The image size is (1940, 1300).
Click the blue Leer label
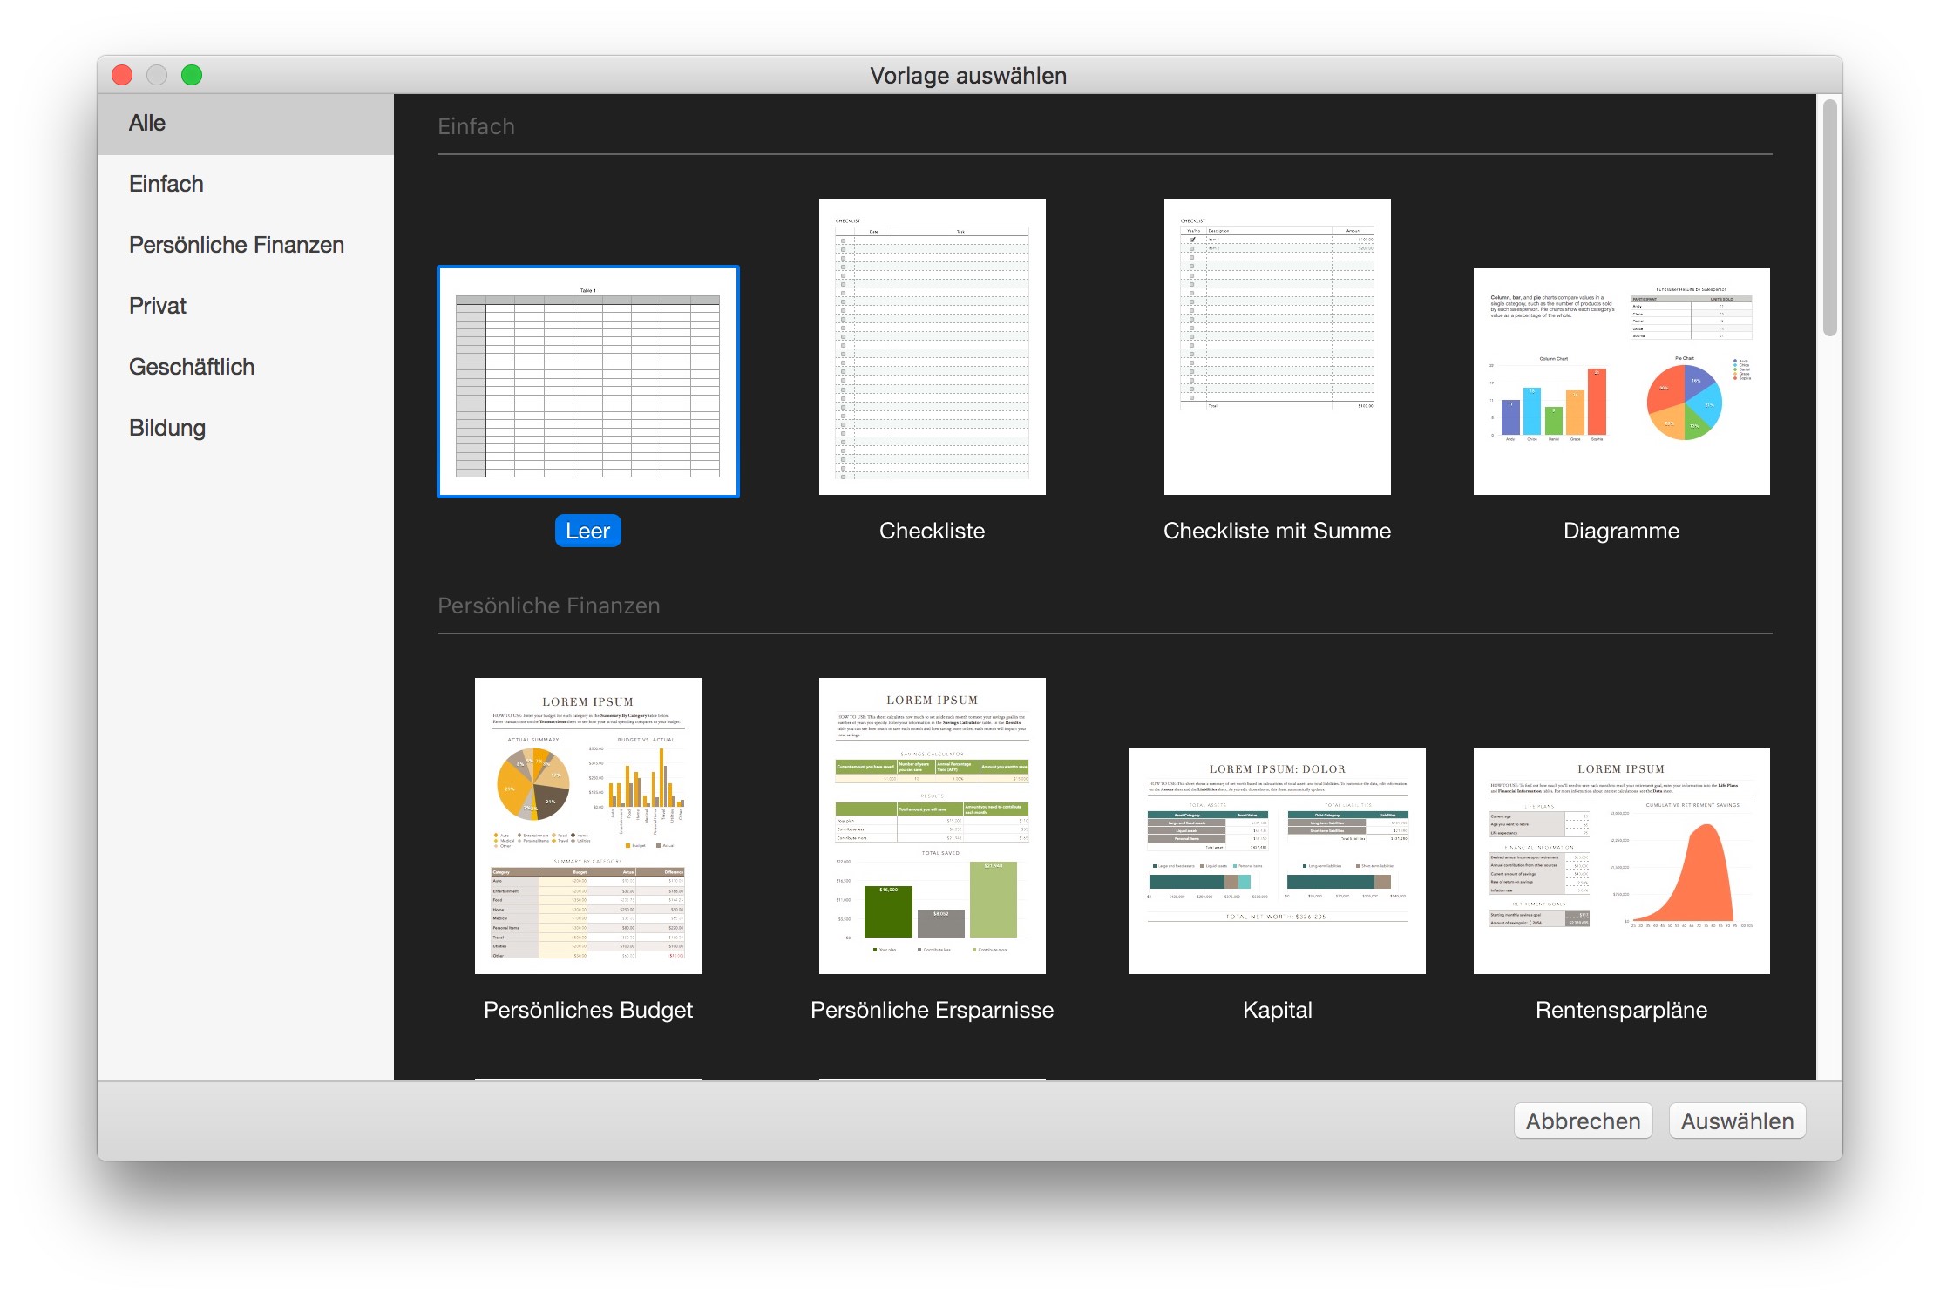[x=587, y=531]
